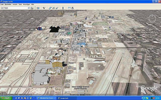The image size is (161, 100).
Task: Open the Hinzufügen menu
Action: click(x=26, y=4)
